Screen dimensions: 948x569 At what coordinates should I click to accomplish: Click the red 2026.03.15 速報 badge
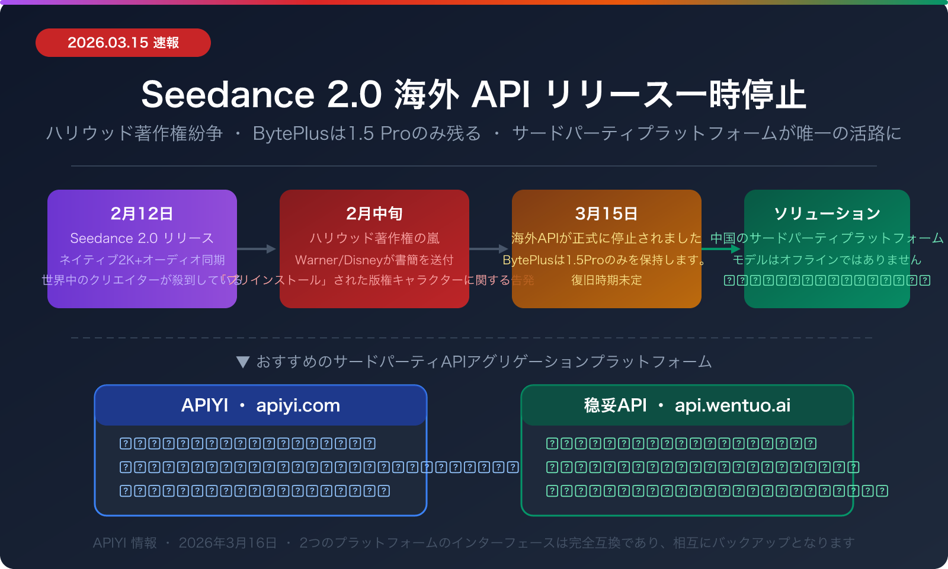point(123,43)
